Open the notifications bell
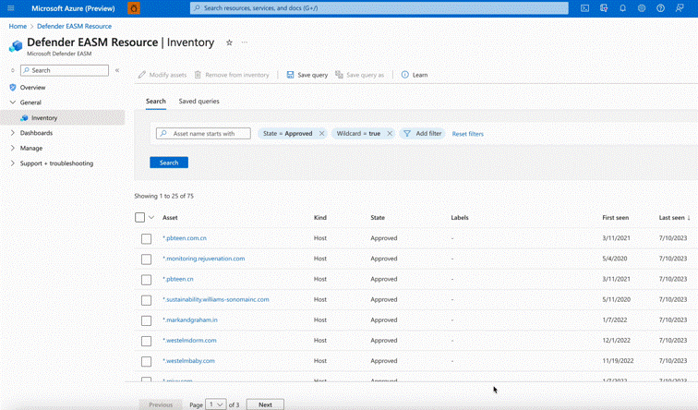The height and width of the screenshot is (410, 698). click(x=623, y=8)
